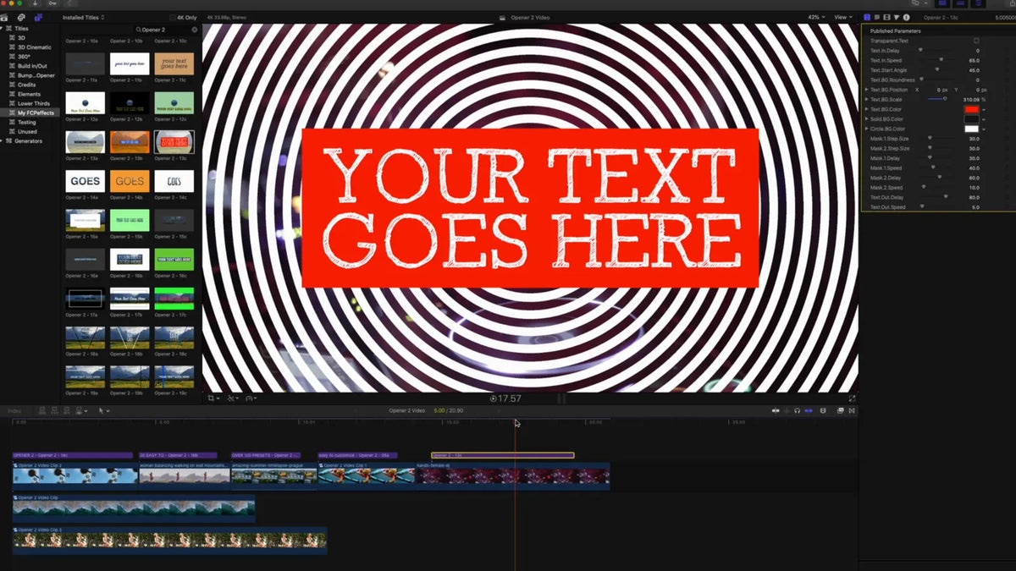1016x571 pixels.
Task: Toggle the snapping icon in timeline toolbar
Action: [x=809, y=411]
